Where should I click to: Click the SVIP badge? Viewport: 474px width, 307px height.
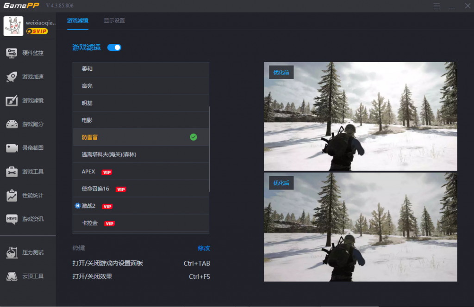click(37, 31)
